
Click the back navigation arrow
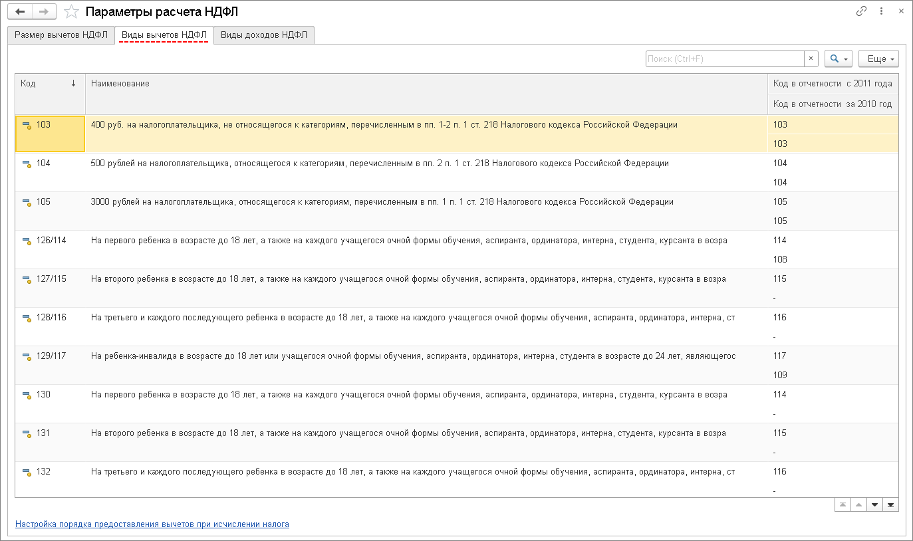20,11
